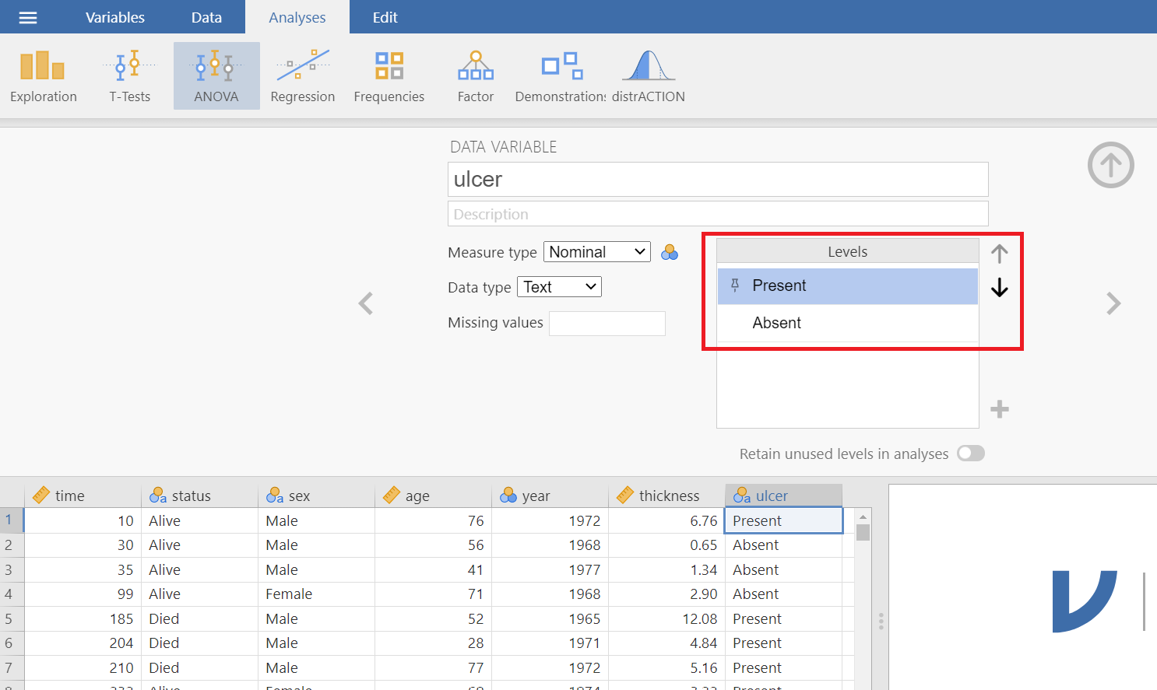Click the hamburger main menu icon
Viewport: 1157px width, 690px height.
[x=28, y=17]
